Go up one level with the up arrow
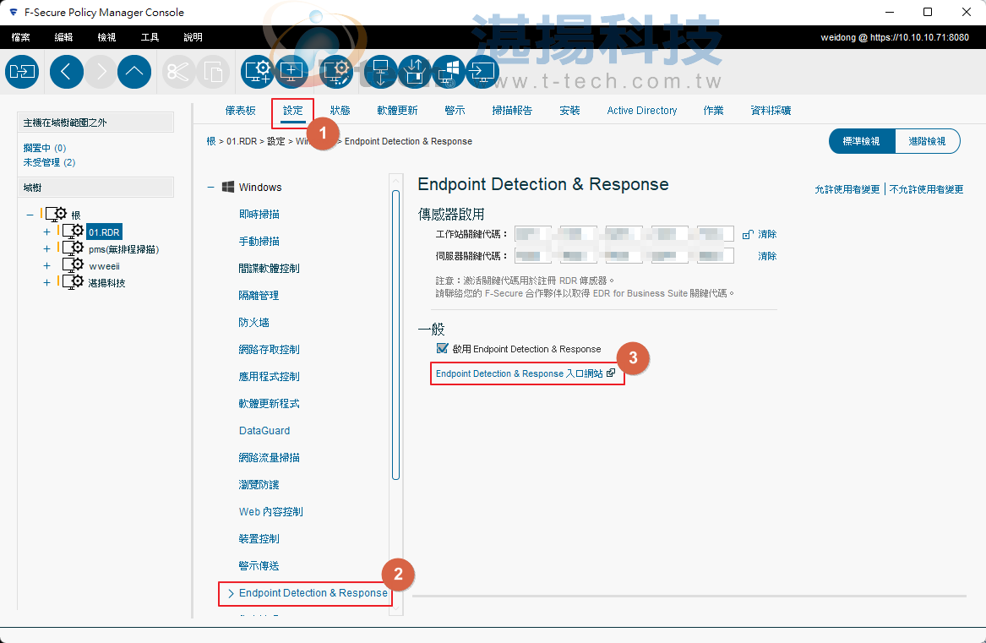The width and height of the screenshot is (986, 643). click(x=134, y=72)
